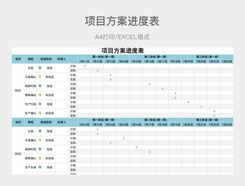Click orange status icon in 项目1 生产确认 row
This screenshot has height=186, width=245.
coord(40,113)
